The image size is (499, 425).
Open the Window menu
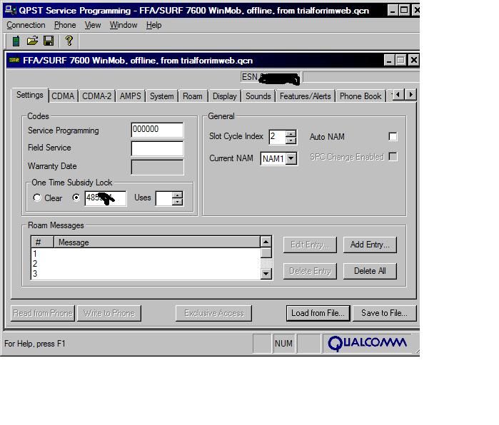[x=124, y=25]
